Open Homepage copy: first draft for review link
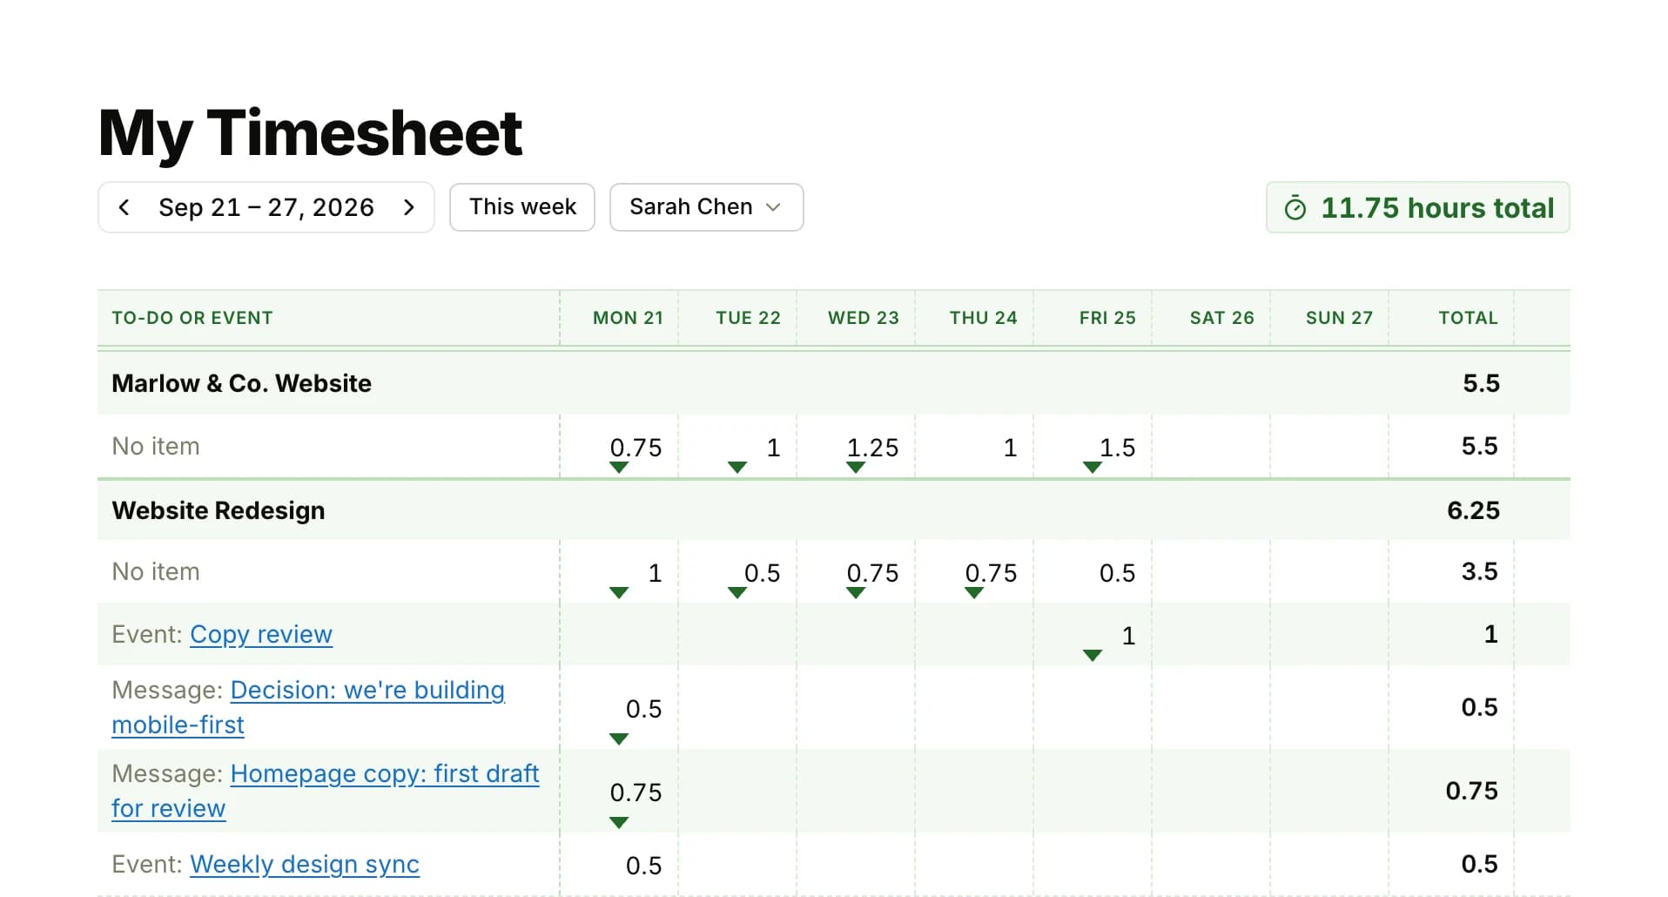This screenshot has height=897, width=1668. click(326, 791)
